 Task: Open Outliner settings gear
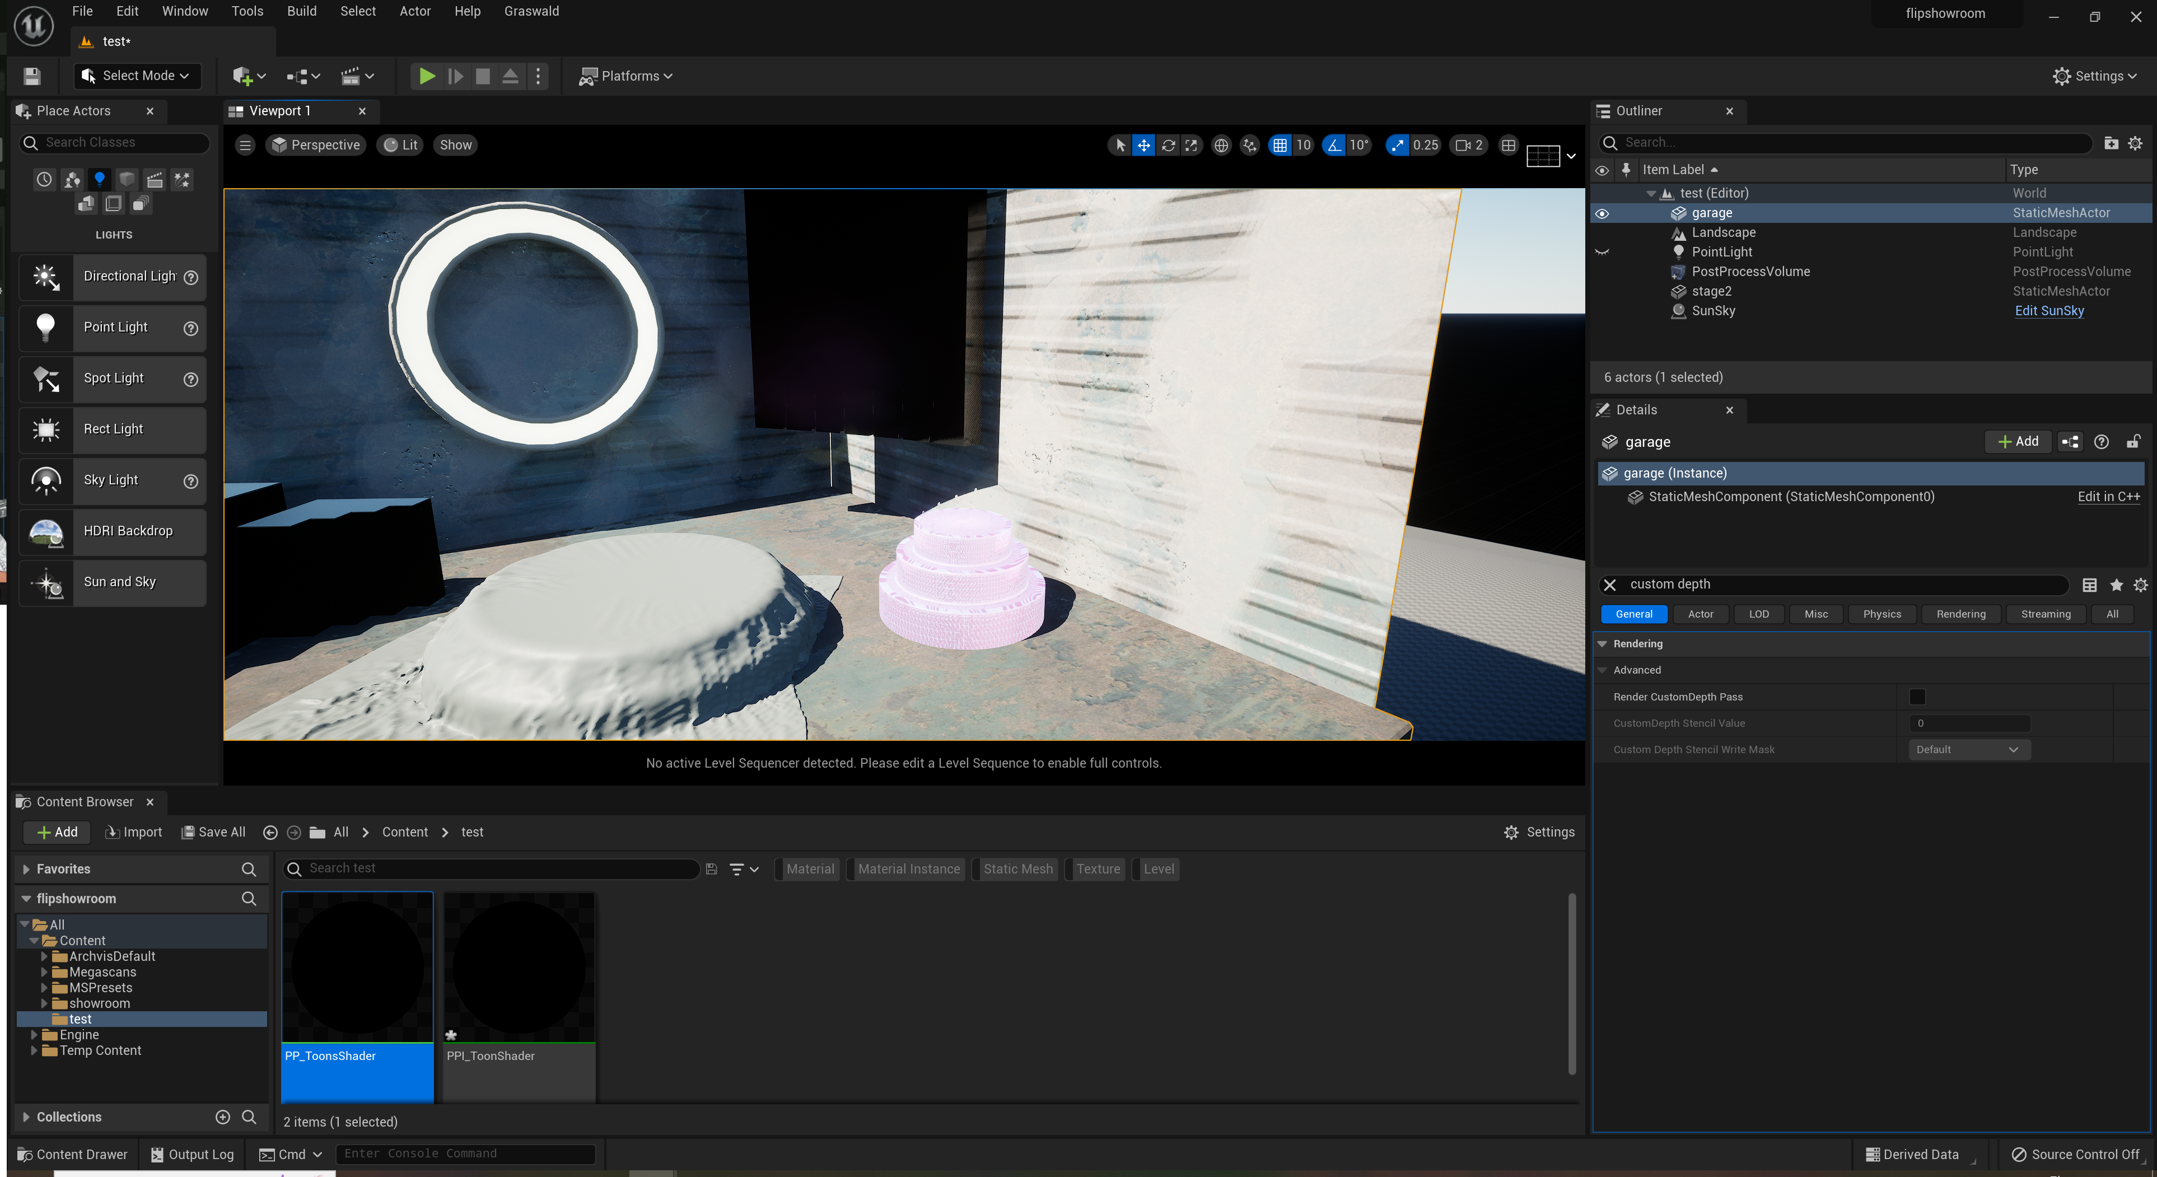2135,143
